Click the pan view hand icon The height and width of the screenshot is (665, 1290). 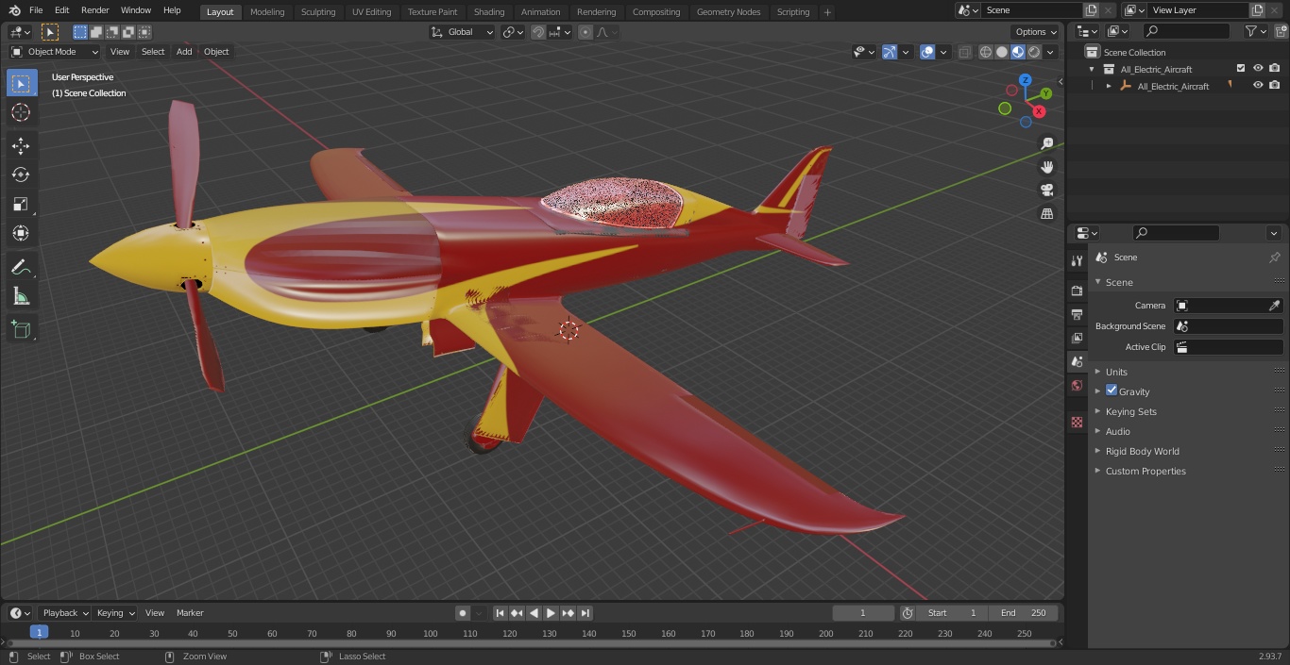click(x=1046, y=167)
